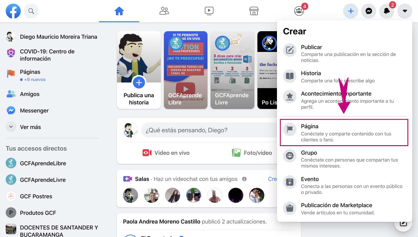Click the Historia book icon
The width and height of the screenshot is (418, 237).
290,76
